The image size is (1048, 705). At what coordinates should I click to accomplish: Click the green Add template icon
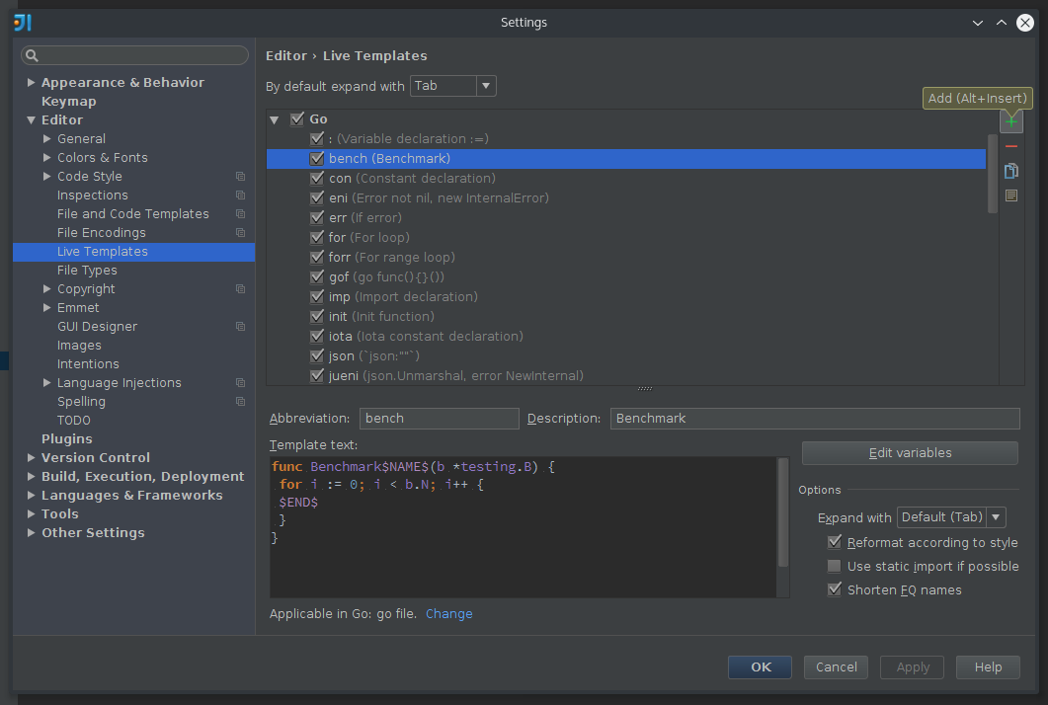pos(1010,119)
